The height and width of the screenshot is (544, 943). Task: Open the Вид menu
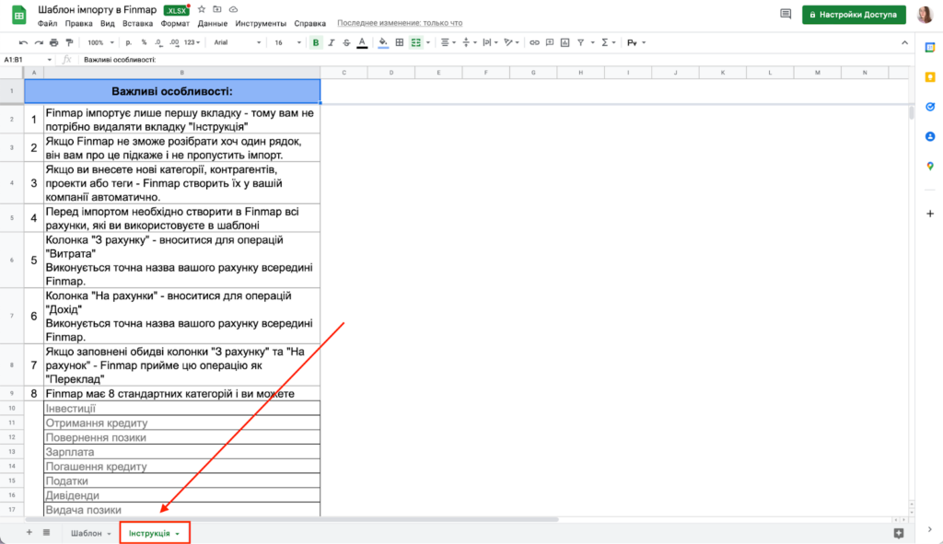click(108, 23)
